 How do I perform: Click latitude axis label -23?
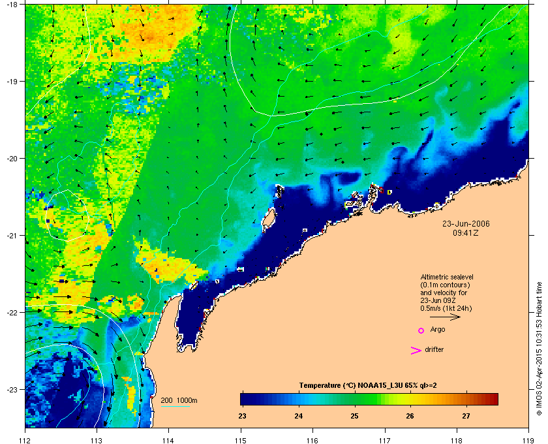[x=12, y=389]
